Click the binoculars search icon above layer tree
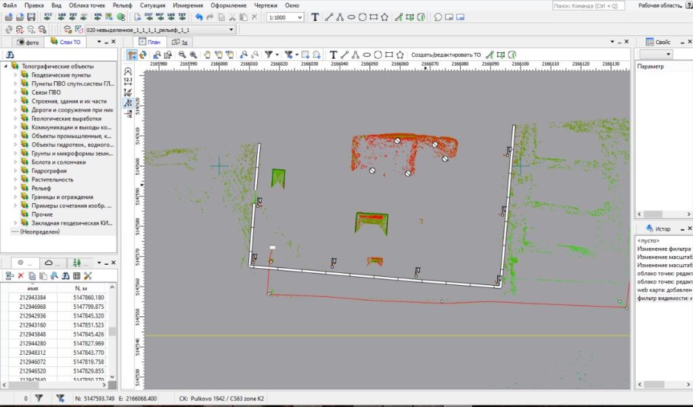693x407 pixels. [x=9, y=55]
